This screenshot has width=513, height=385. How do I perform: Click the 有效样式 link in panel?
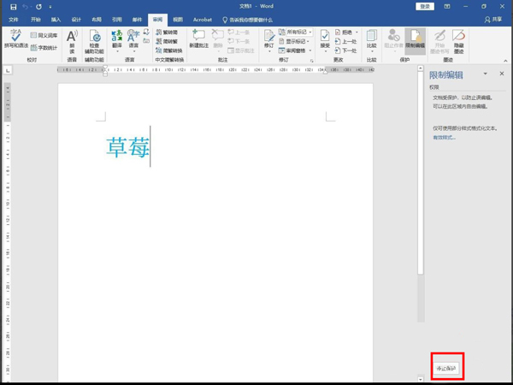(x=444, y=138)
